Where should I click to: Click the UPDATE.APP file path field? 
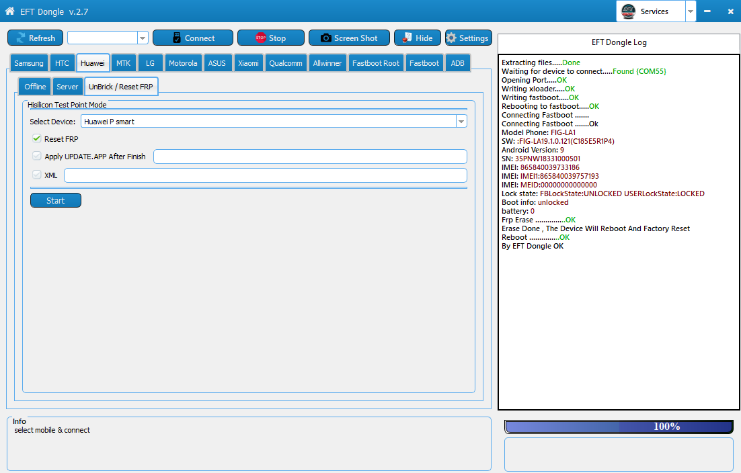[x=310, y=157]
